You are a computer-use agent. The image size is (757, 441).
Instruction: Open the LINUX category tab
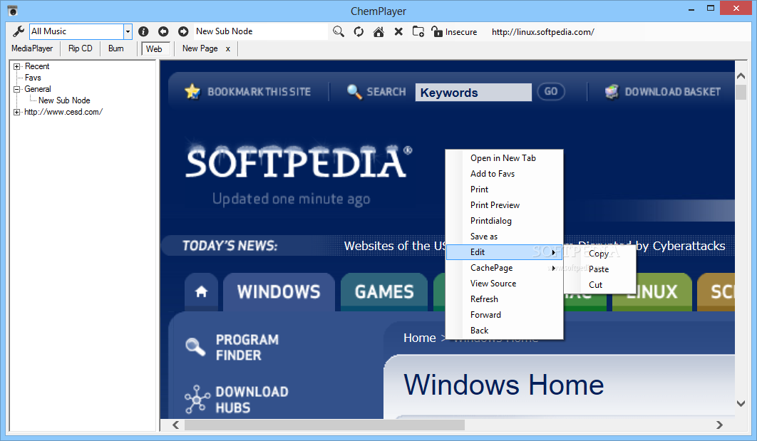coord(652,292)
